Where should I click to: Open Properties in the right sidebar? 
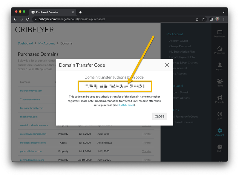pyautogui.click(x=220, y=50)
